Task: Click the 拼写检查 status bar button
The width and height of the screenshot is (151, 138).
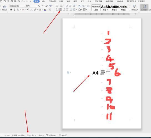Action: tap(51, 135)
